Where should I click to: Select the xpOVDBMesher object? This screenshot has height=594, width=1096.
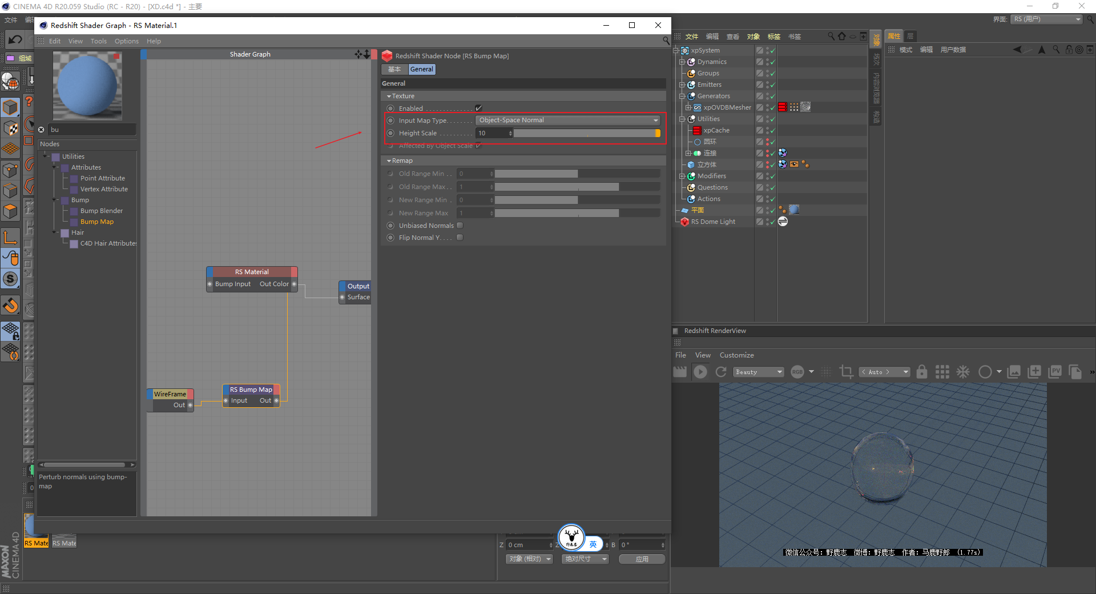[x=727, y=107]
